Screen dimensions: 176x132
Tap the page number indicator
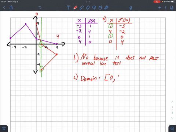172,110
